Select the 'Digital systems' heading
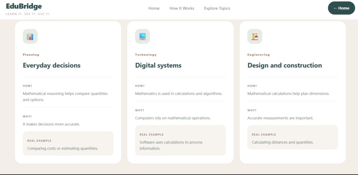Image resolution: width=358 pixels, height=175 pixels. point(158,65)
